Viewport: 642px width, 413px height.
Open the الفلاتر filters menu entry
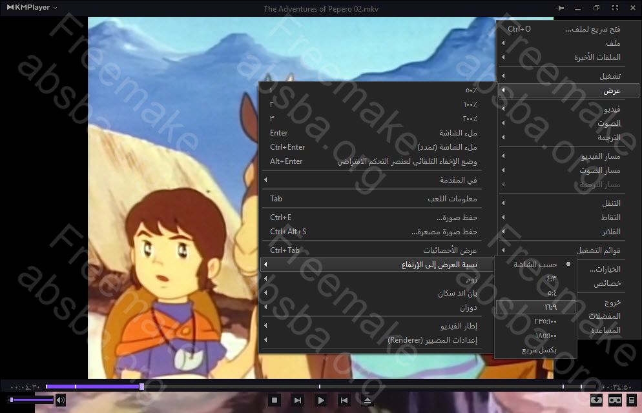(568, 232)
